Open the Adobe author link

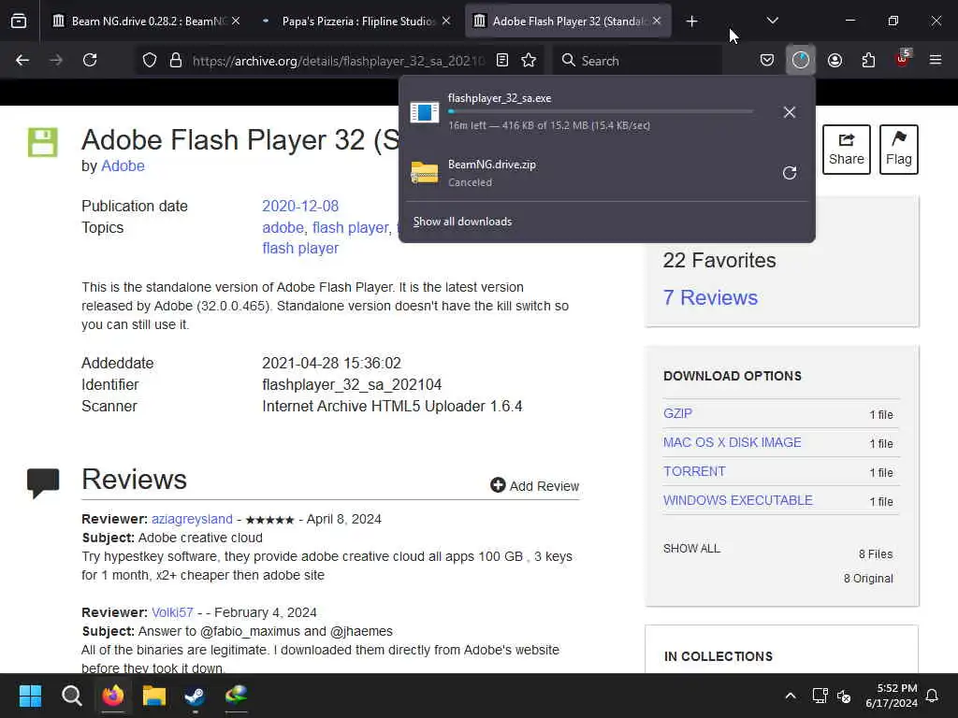coord(123,166)
